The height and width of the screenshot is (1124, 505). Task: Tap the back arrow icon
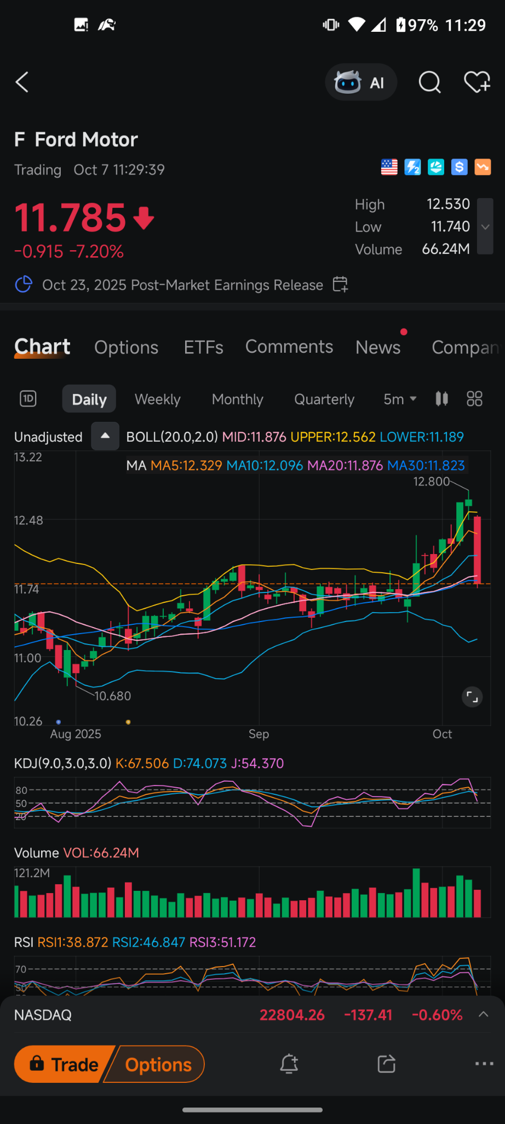coord(22,82)
